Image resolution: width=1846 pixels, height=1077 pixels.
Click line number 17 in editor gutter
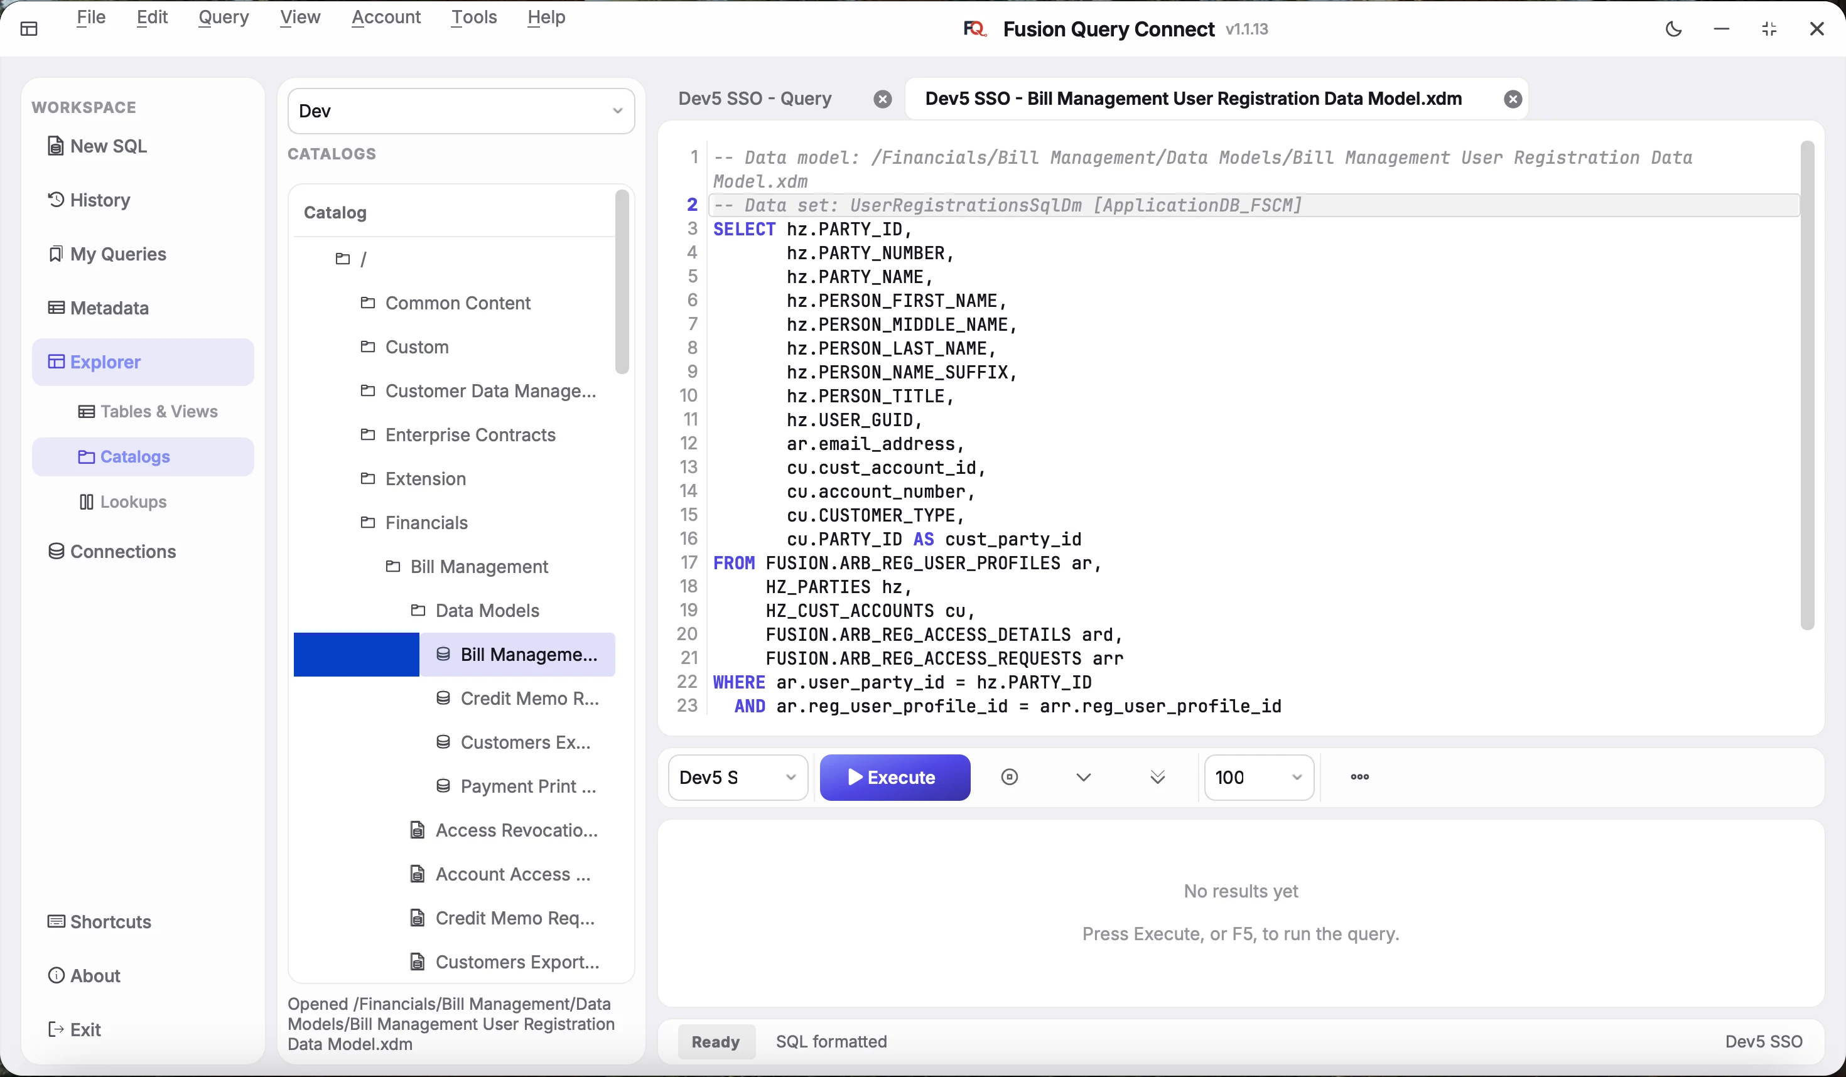[688, 563]
